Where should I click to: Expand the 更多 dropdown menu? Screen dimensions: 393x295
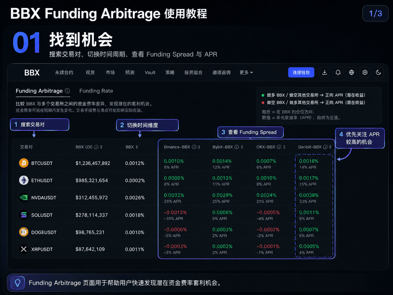(x=246, y=73)
